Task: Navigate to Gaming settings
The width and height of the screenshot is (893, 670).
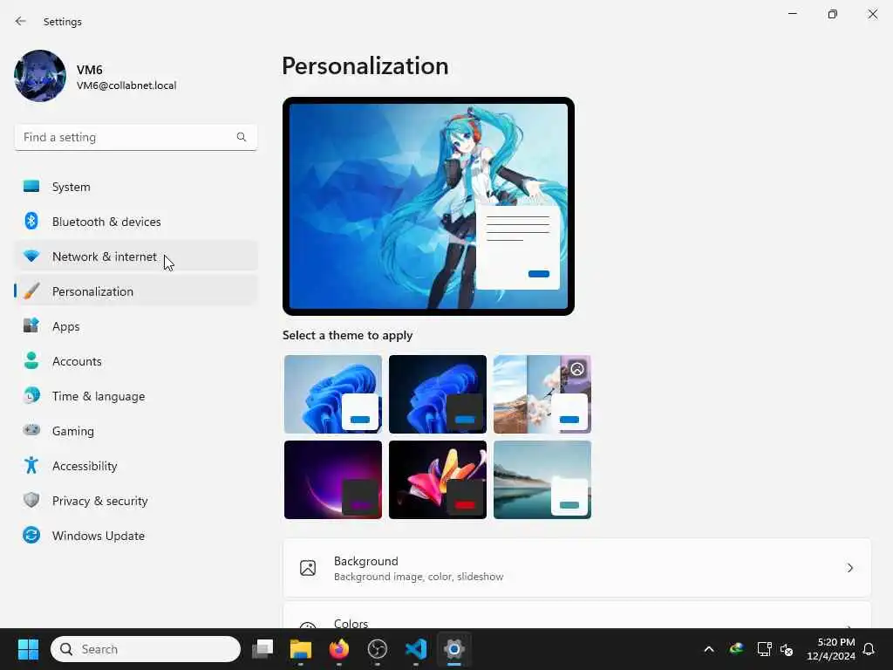Action: click(135, 430)
